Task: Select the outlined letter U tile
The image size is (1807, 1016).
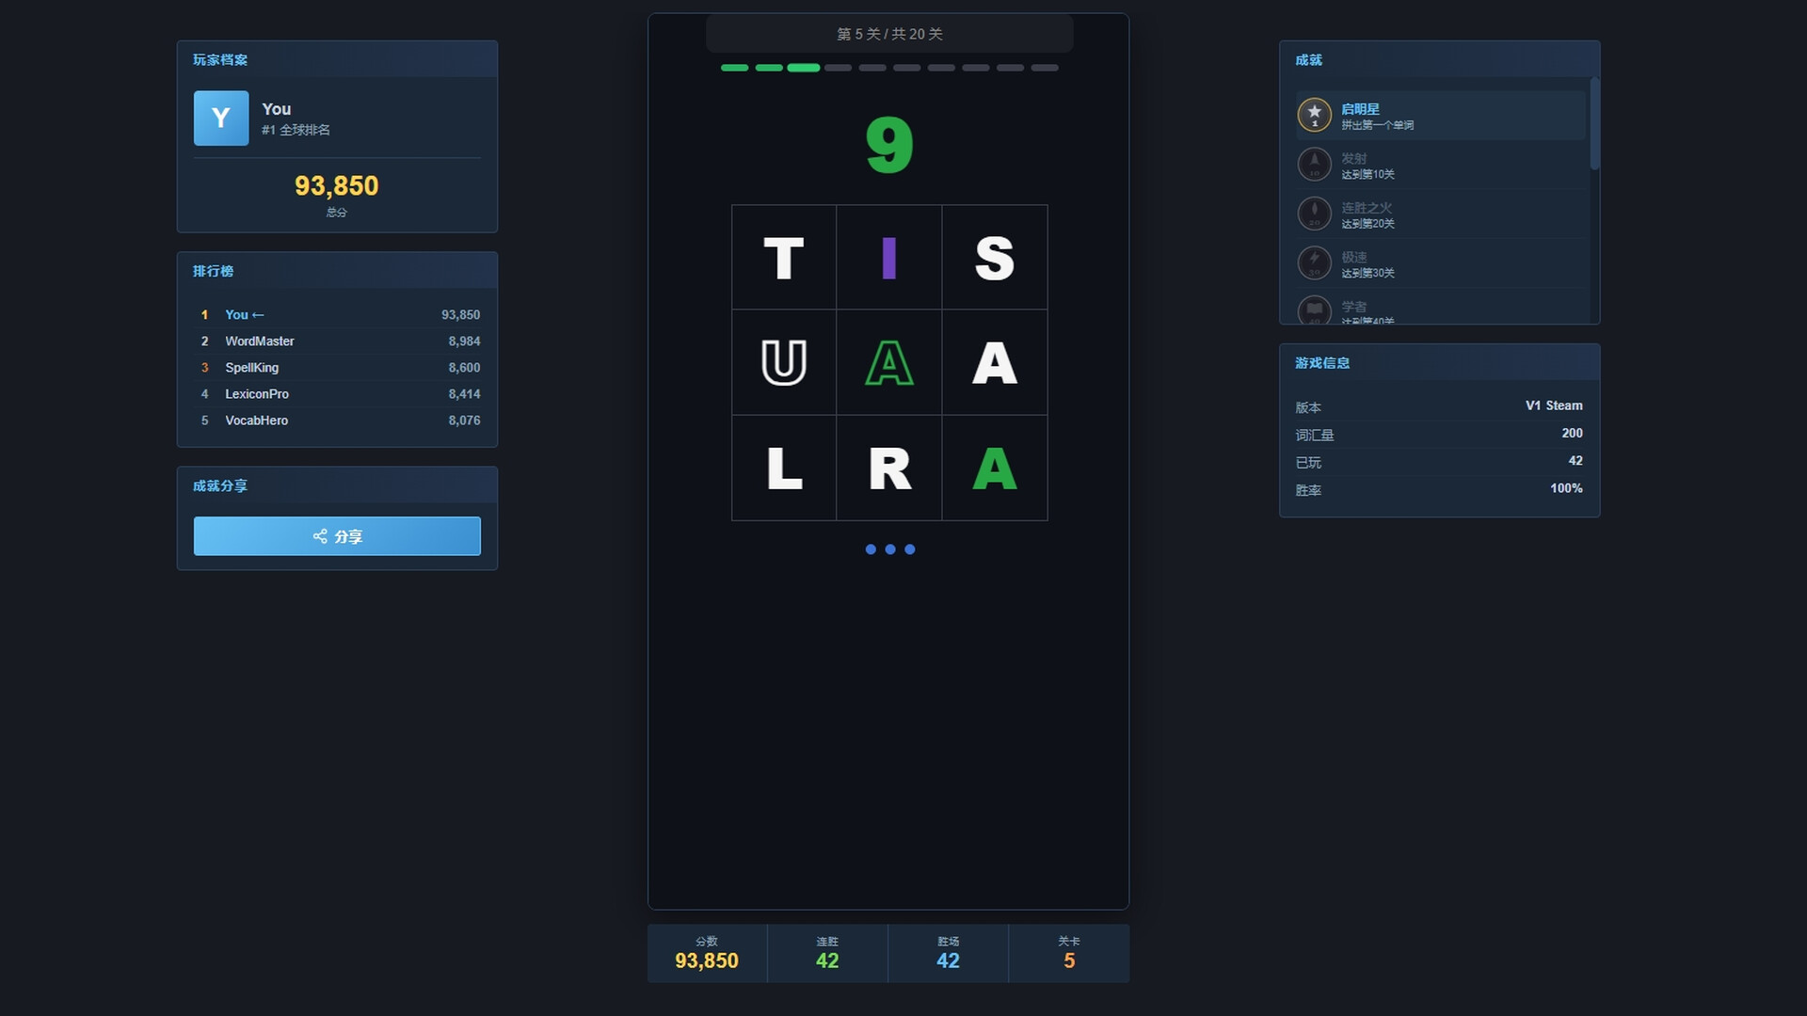Action: (x=784, y=363)
